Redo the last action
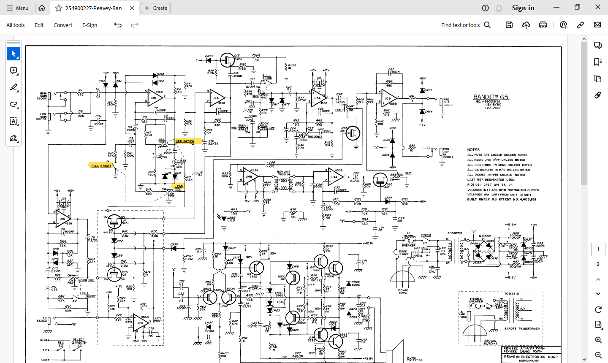The image size is (608, 363). click(135, 25)
